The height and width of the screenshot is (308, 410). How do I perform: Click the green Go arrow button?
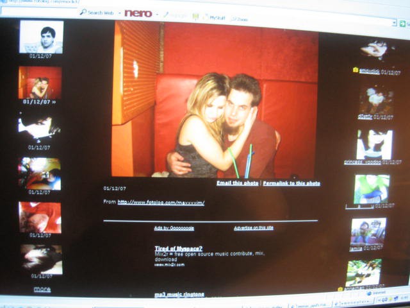coord(402,24)
